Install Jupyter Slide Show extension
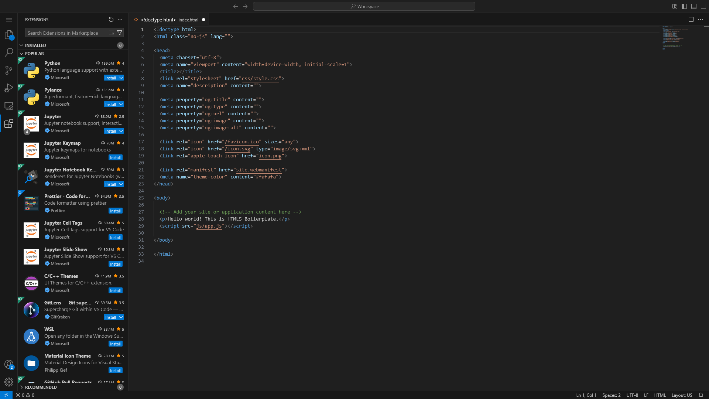Image resolution: width=709 pixels, height=399 pixels. 116,264
